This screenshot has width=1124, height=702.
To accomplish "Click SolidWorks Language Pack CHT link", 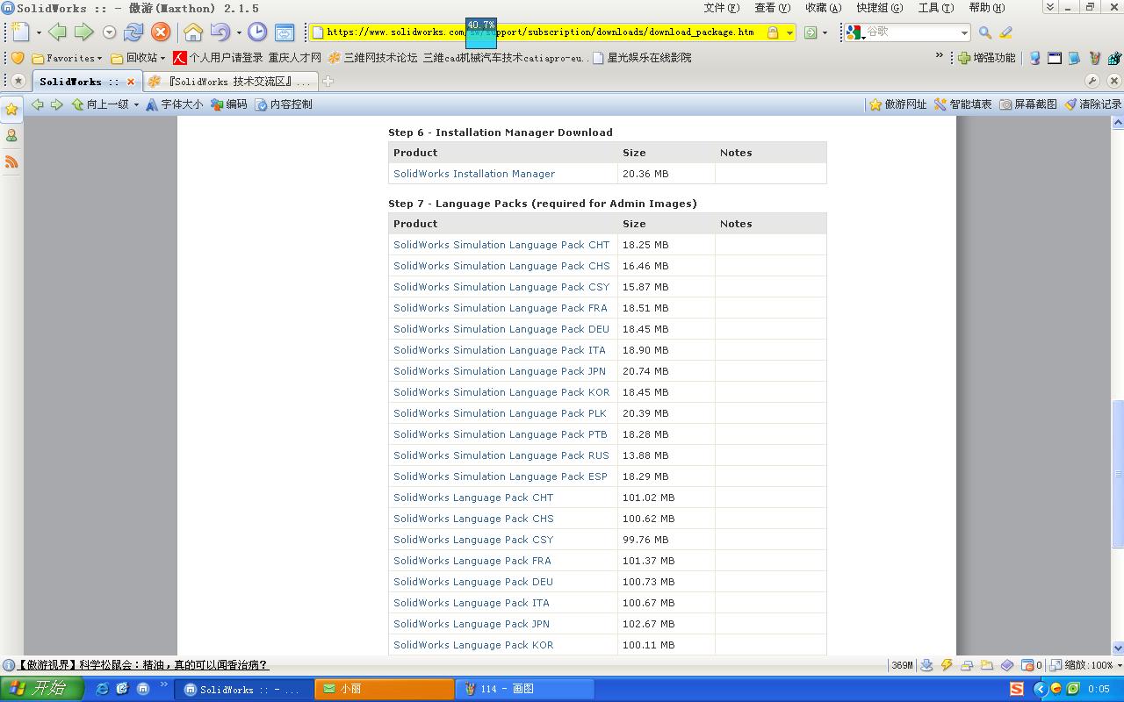I will (473, 498).
